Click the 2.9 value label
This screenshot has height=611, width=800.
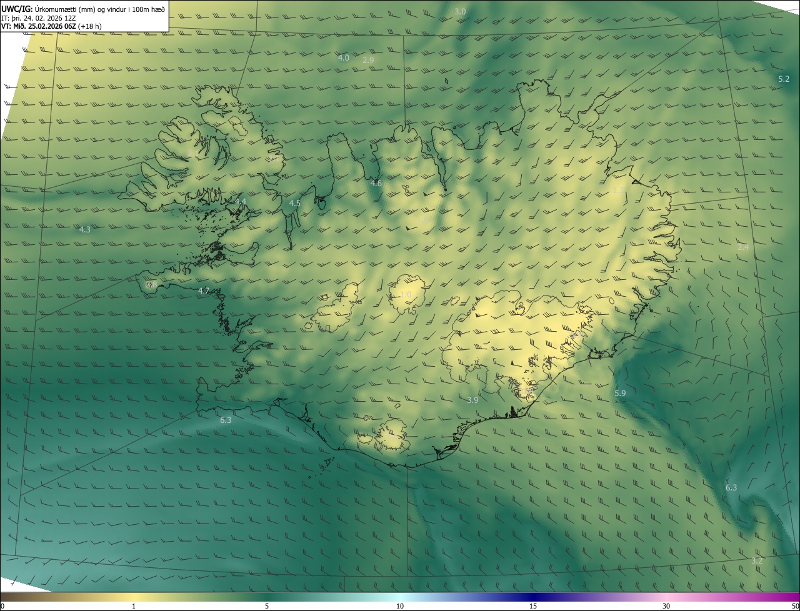pos(368,60)
